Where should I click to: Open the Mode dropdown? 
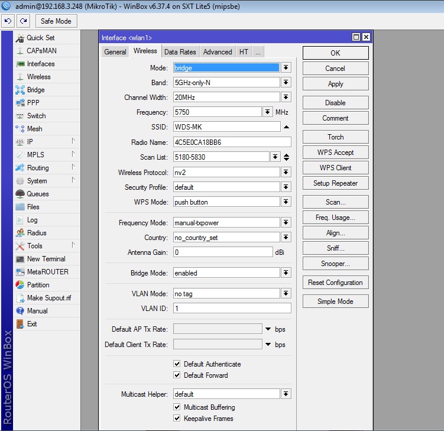tap(286, 67)
